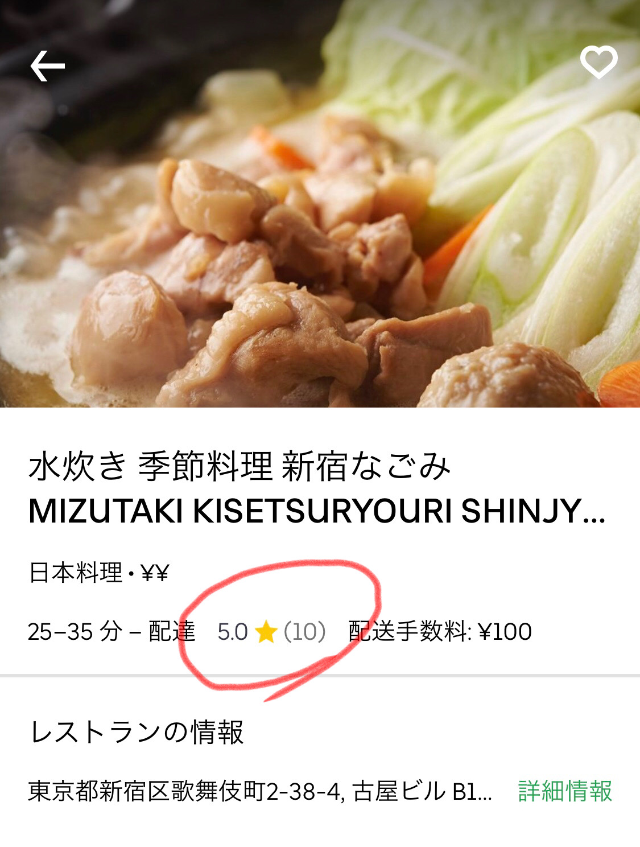Expand the truncated 古屋ビル B1… address text
This screenshot has height=847, width=640.
(423, 791)
